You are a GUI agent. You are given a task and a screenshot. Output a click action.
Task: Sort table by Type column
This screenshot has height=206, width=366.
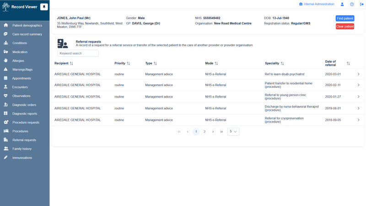[155, 63]
